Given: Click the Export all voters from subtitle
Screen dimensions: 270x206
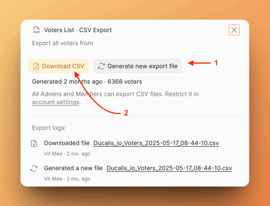Looking at the screenshot, I should [62, 43].
